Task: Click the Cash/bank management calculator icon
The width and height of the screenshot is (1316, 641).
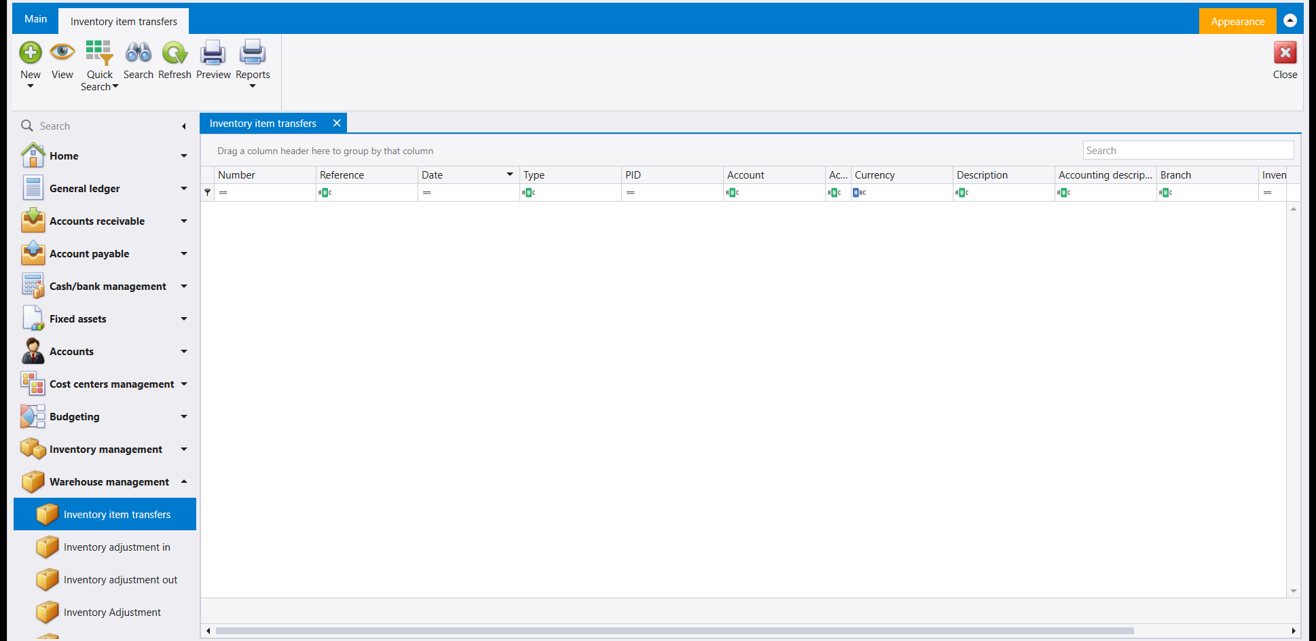Action: pos(33,286)
